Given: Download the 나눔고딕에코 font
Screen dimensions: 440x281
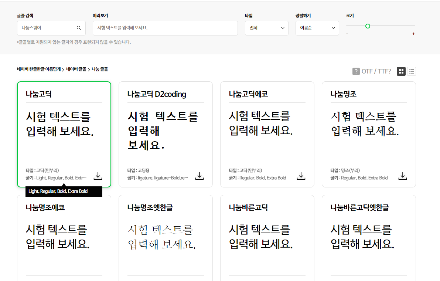Looking at the screenshot, I should 301,176.
